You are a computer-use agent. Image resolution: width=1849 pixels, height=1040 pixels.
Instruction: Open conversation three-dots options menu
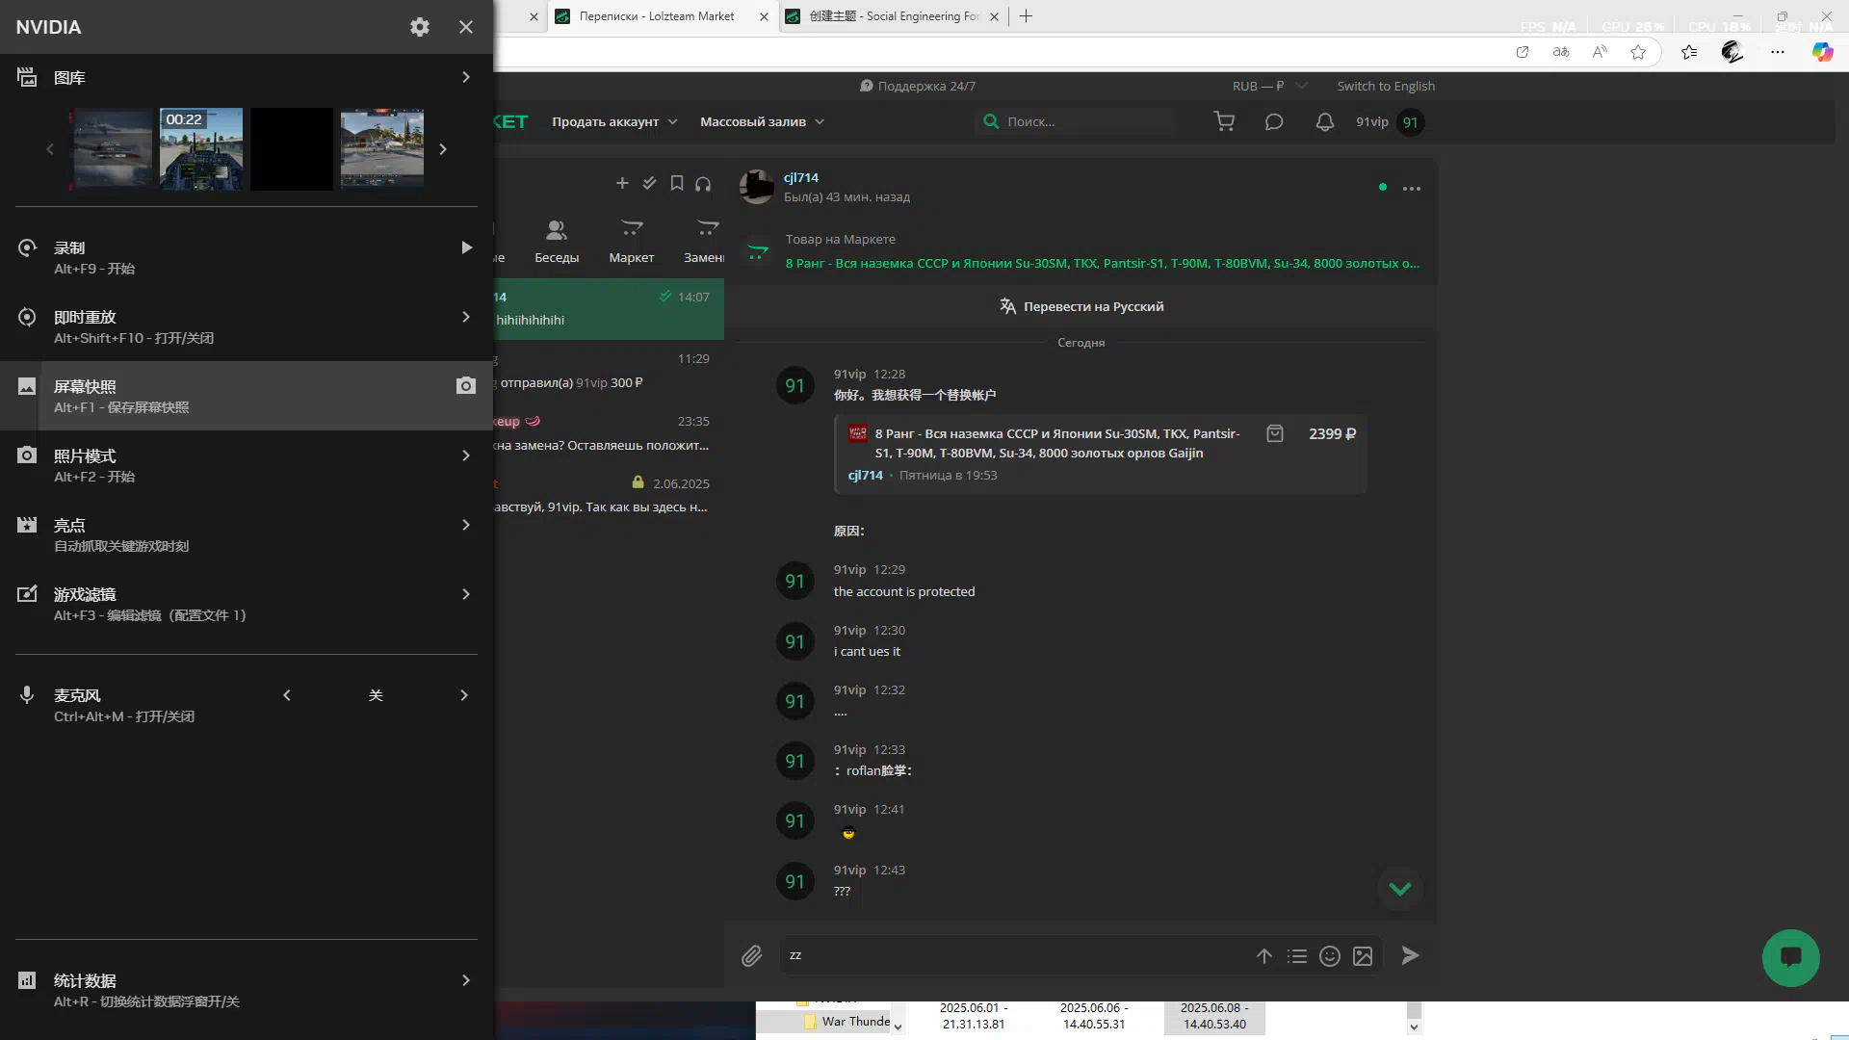click(x=1412, y=188)
